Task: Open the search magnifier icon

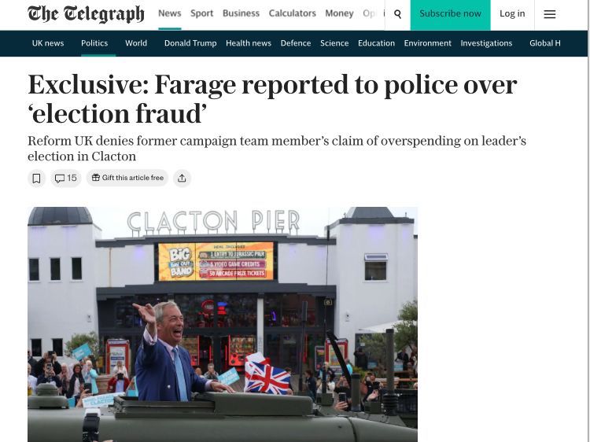Action: coord(397,14)
